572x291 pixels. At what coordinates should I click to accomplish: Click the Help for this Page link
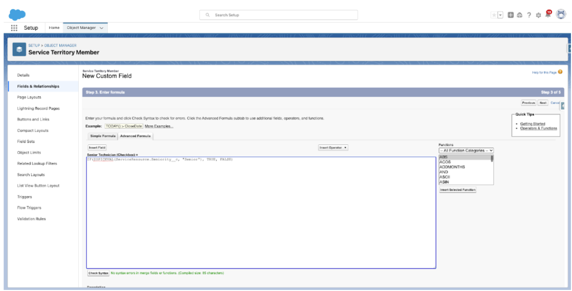(x=544, y=72)
